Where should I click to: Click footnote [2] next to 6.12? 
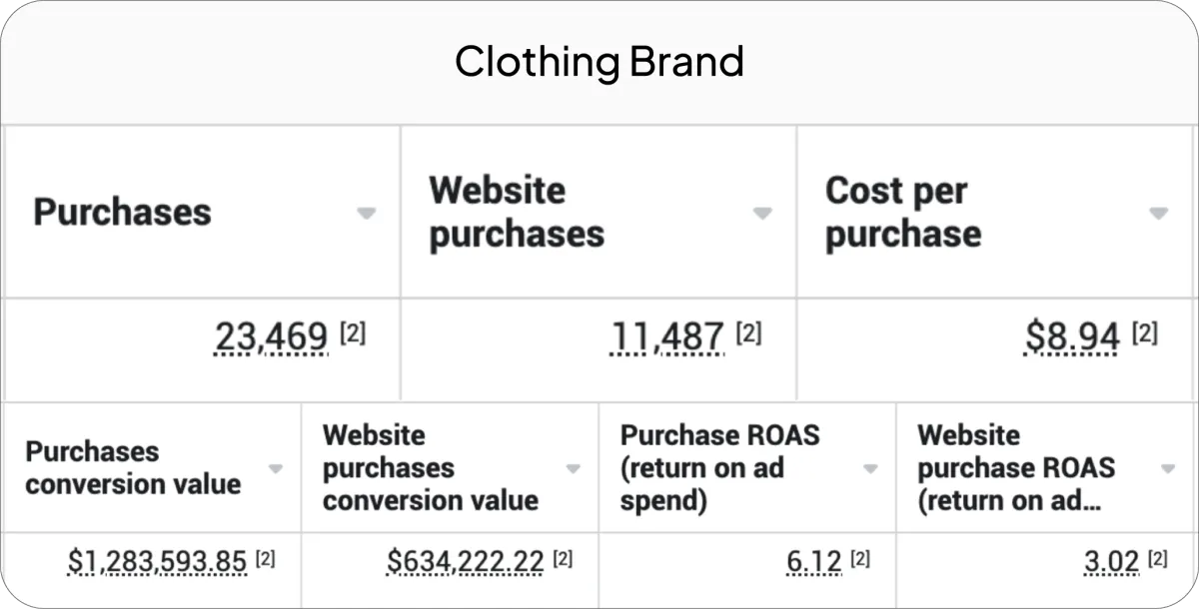[x=859, y=560]
